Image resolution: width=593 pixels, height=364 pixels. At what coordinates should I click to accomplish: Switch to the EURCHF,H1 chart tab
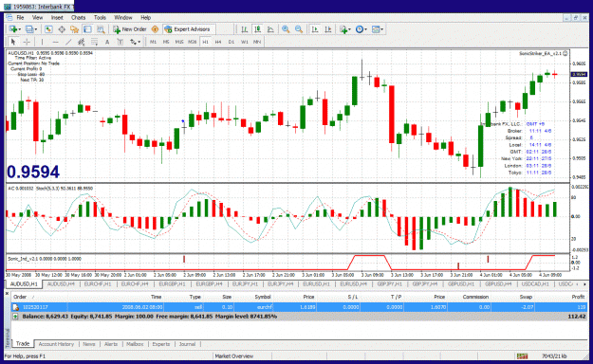[x=98, y=283]
